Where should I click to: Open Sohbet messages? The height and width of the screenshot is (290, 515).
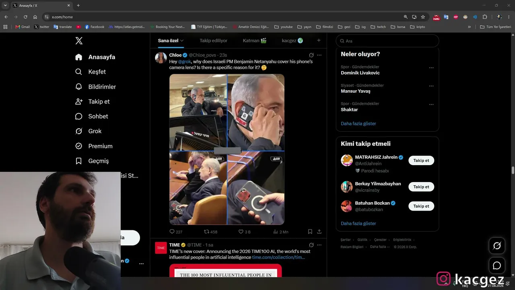(x=92, y=116)
